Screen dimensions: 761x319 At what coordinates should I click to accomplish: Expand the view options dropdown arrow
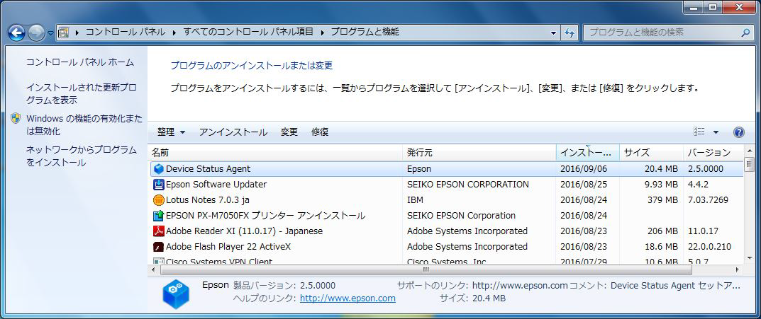[716, 132]
